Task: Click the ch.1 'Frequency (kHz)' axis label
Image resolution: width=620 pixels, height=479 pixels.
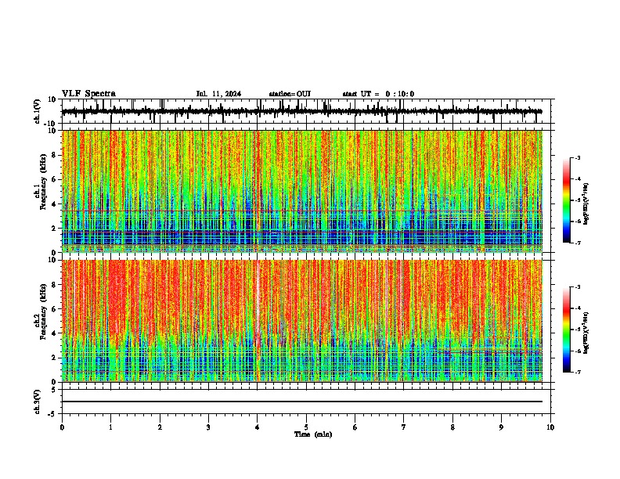Action: tap(44, 182)
